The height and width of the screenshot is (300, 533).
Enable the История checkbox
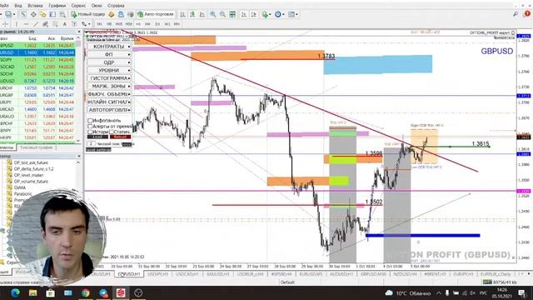point(90,132)
